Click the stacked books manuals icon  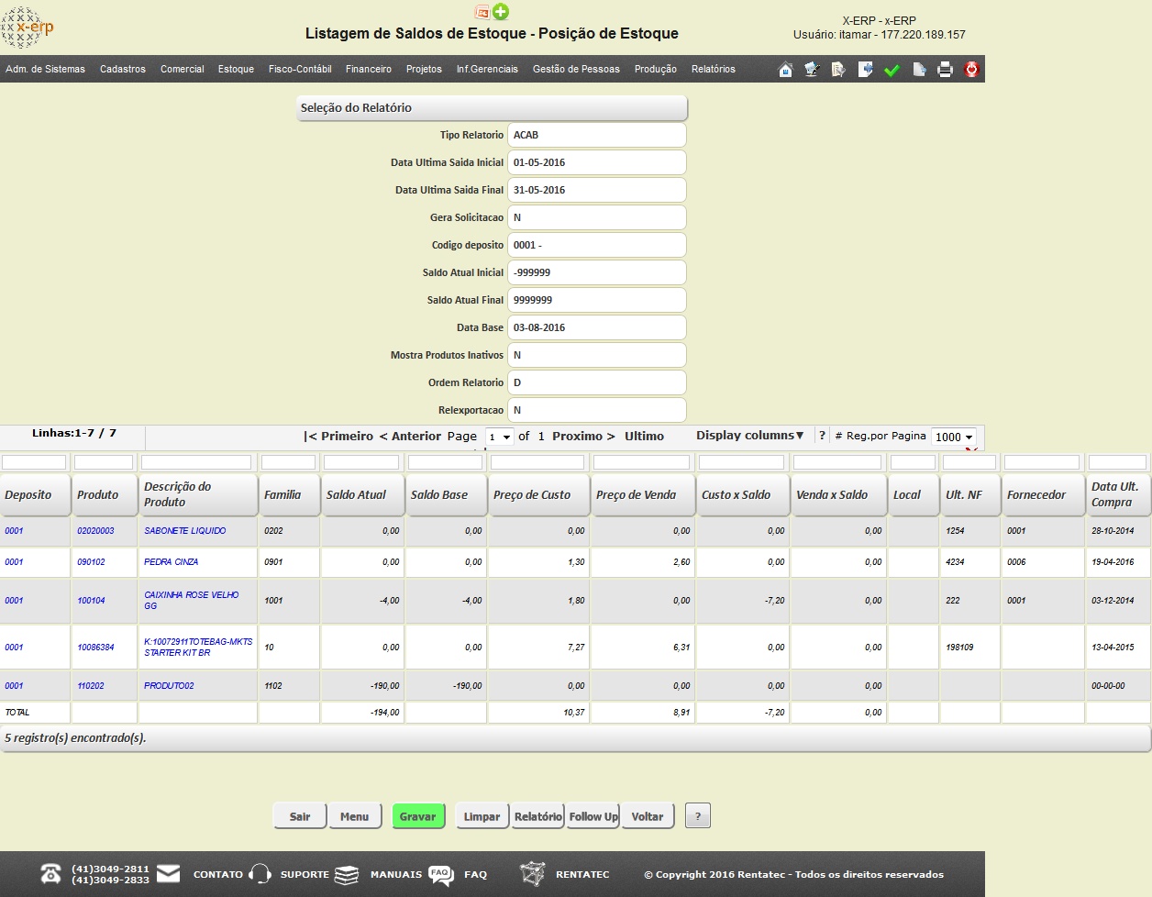pyautogui.click(x=347, y=874)
